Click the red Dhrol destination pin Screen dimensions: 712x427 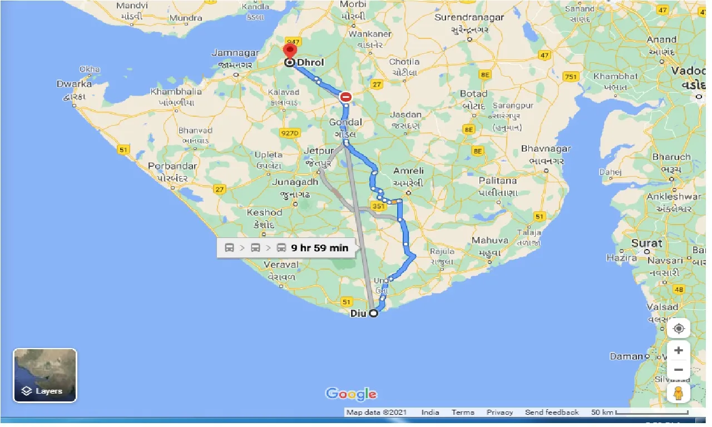tap(289, 53)
